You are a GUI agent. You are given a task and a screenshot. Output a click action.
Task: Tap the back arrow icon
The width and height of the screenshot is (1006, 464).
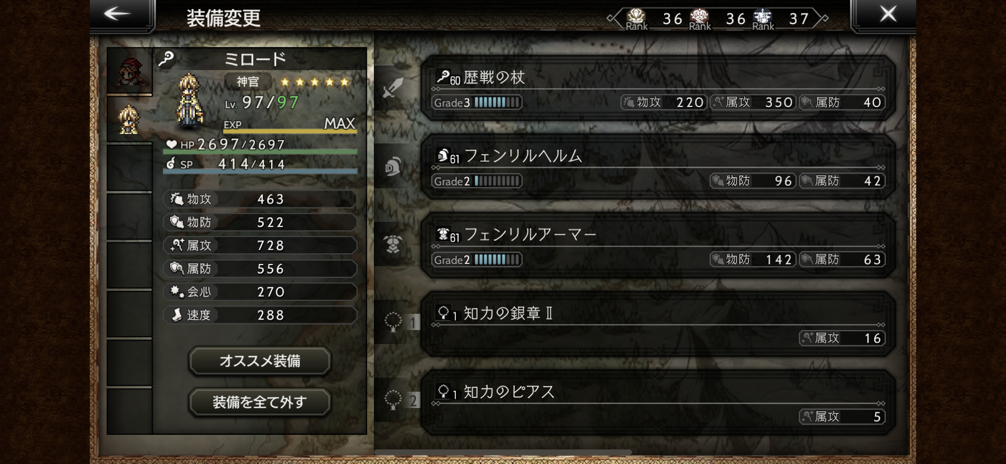117,14
